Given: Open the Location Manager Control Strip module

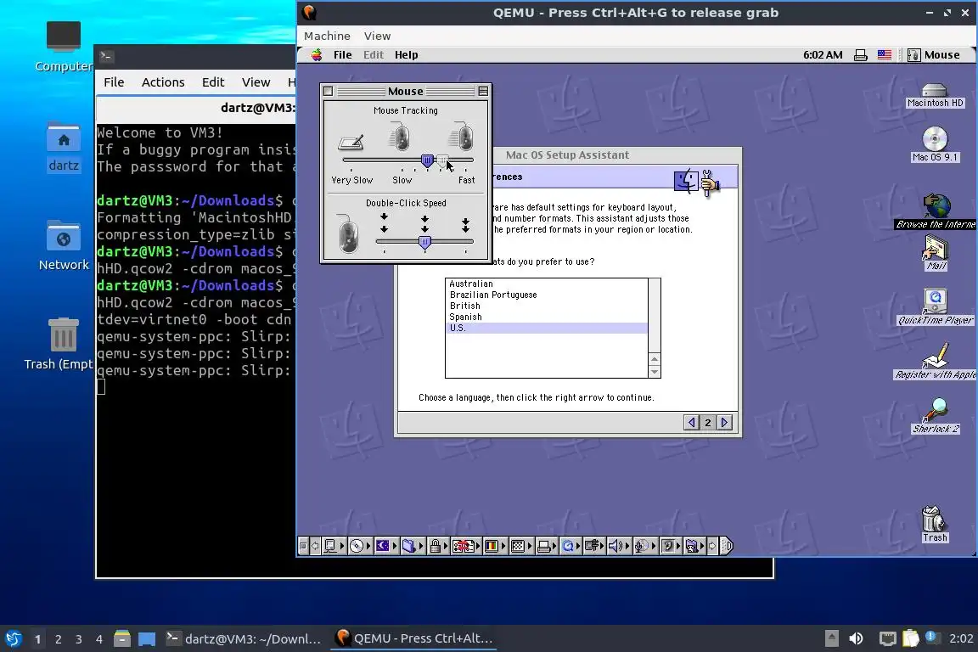Looking at the screenshot, I should tap(465, 547).
